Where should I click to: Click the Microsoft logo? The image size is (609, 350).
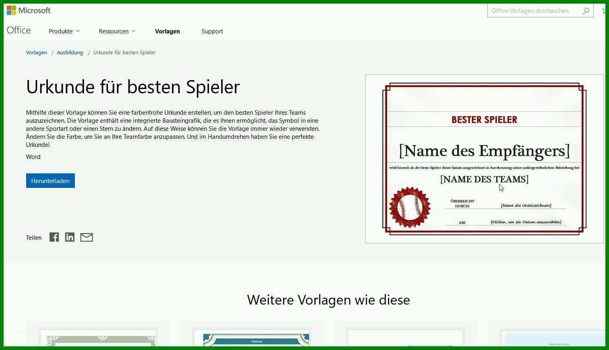[29, 10]
